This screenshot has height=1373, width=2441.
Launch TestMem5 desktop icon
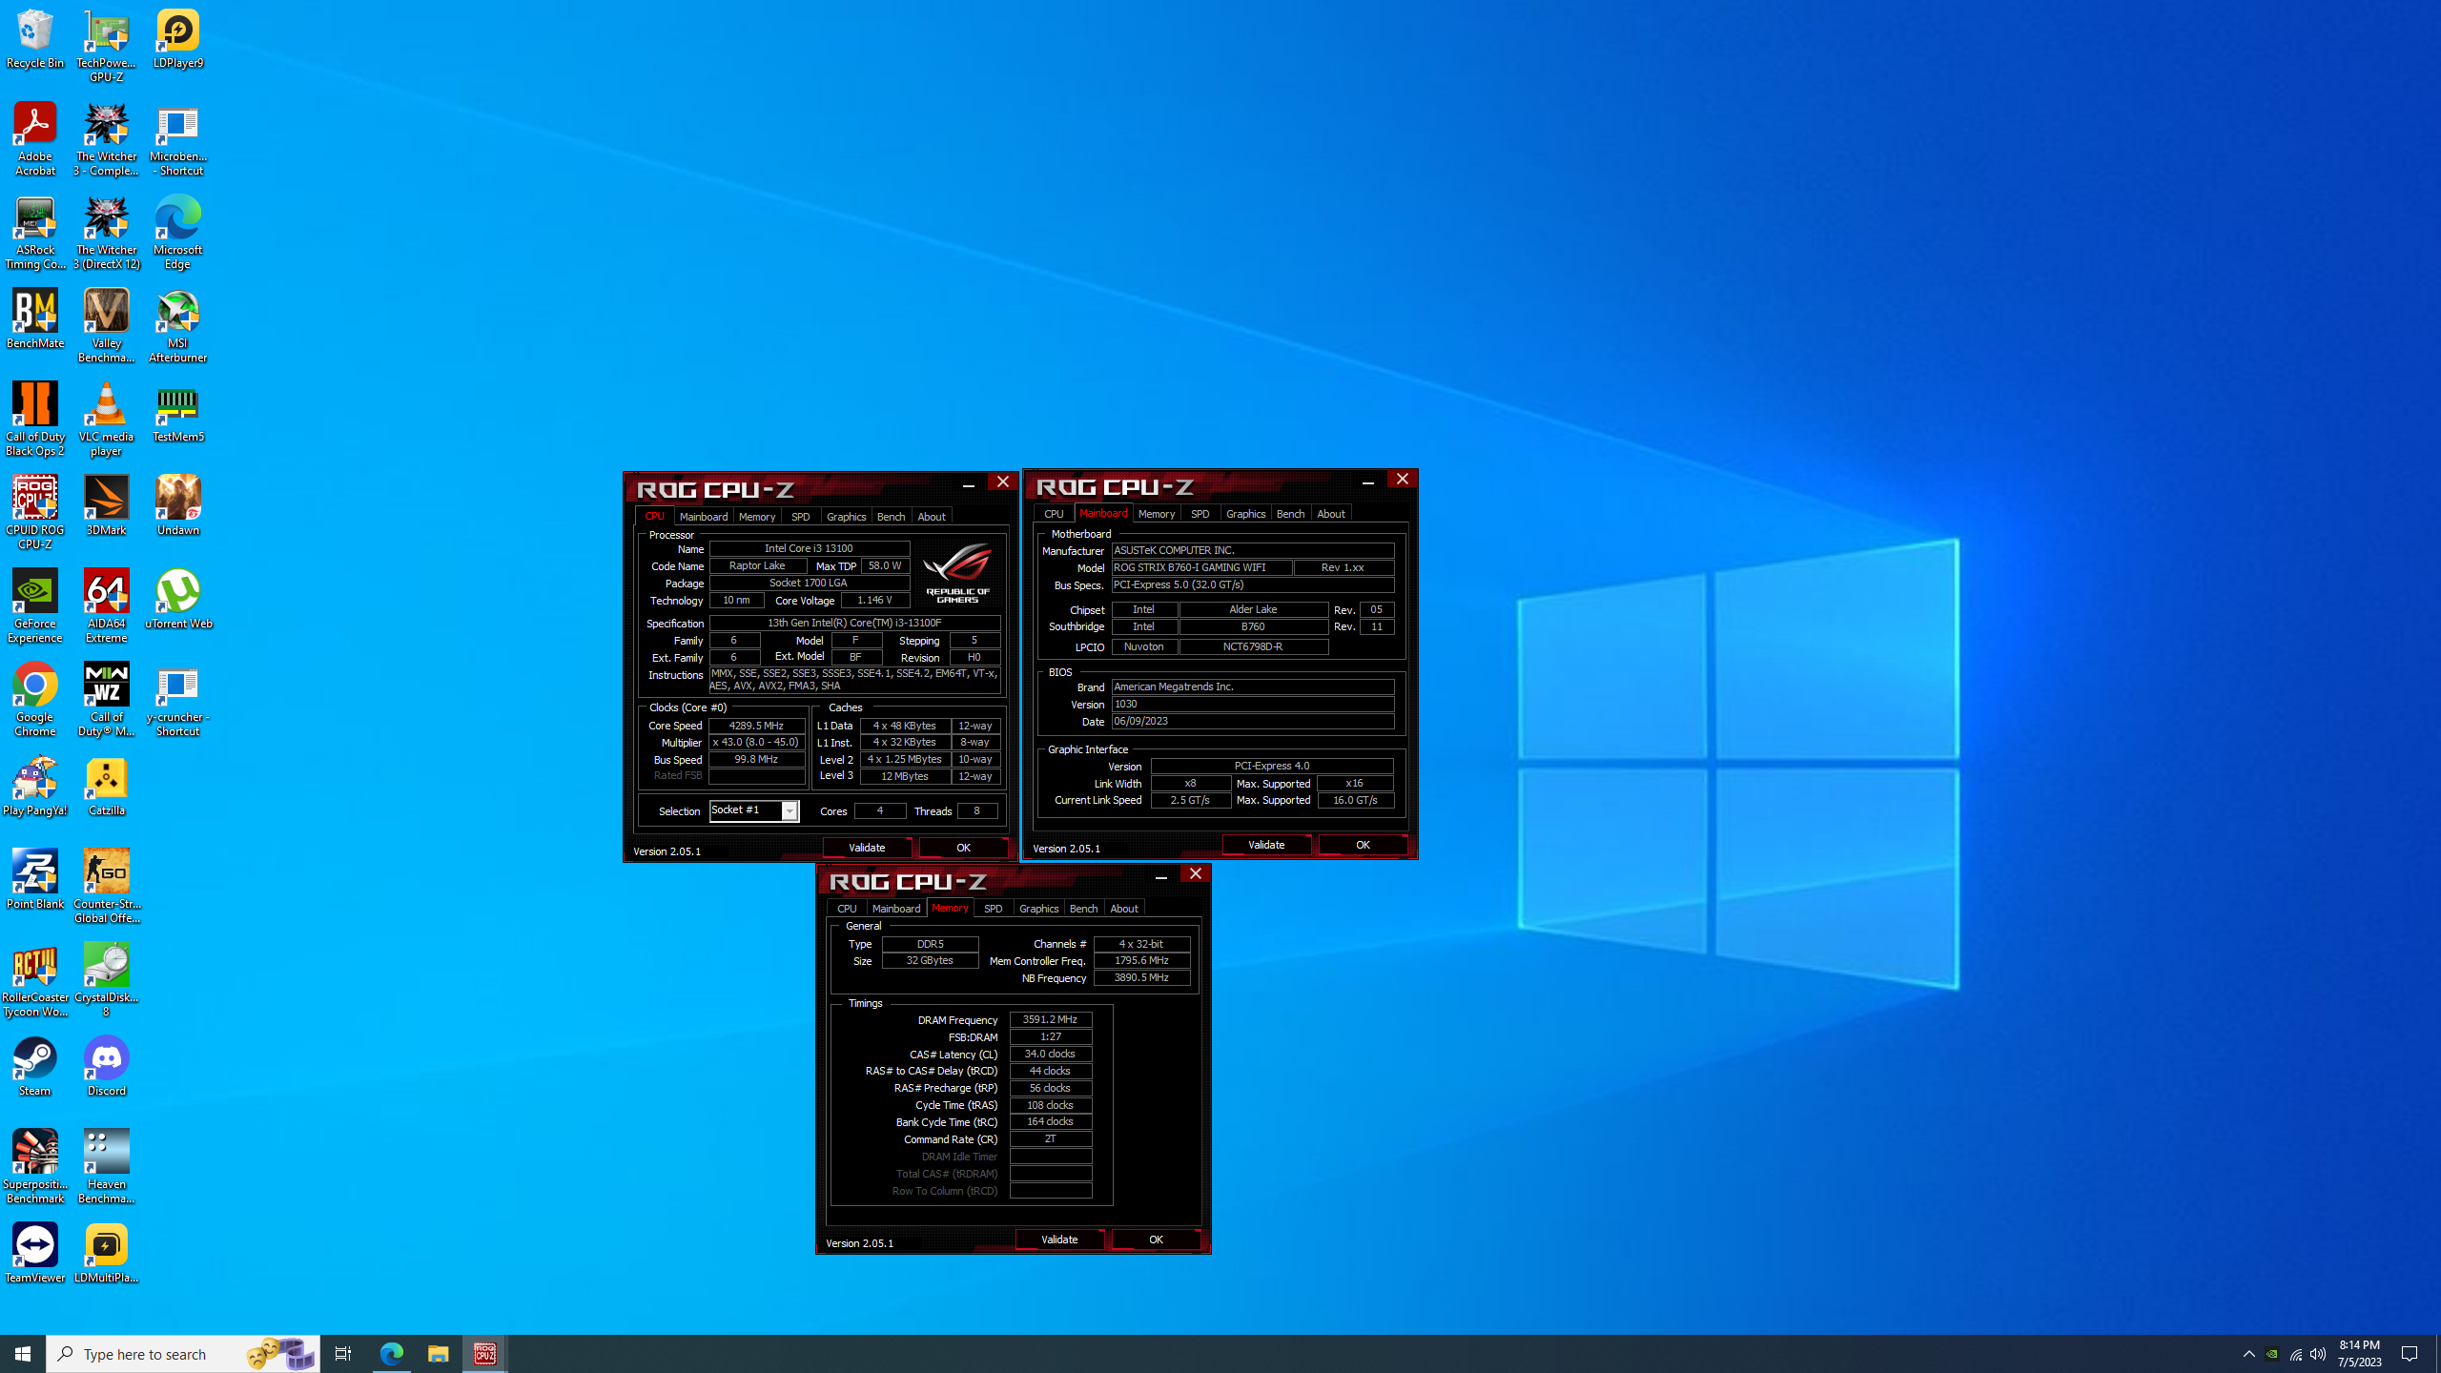[178, 413]
